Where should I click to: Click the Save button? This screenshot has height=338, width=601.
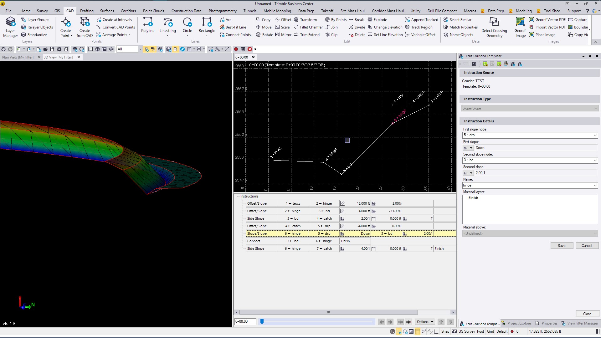pyautogui.click(x=562, y=246)
